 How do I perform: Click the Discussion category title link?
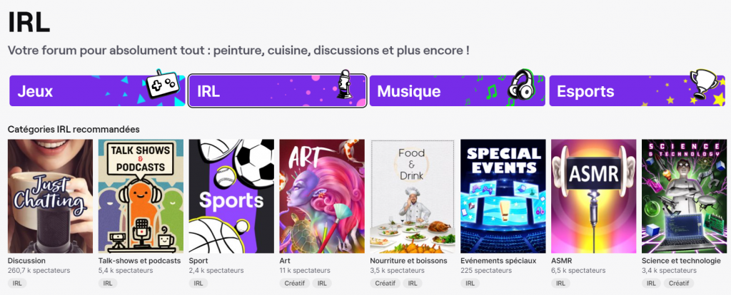(26, 261)
